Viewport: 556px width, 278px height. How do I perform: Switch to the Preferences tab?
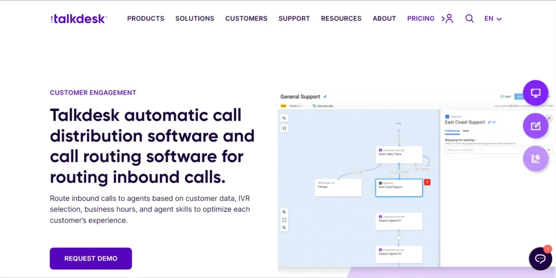452,131
